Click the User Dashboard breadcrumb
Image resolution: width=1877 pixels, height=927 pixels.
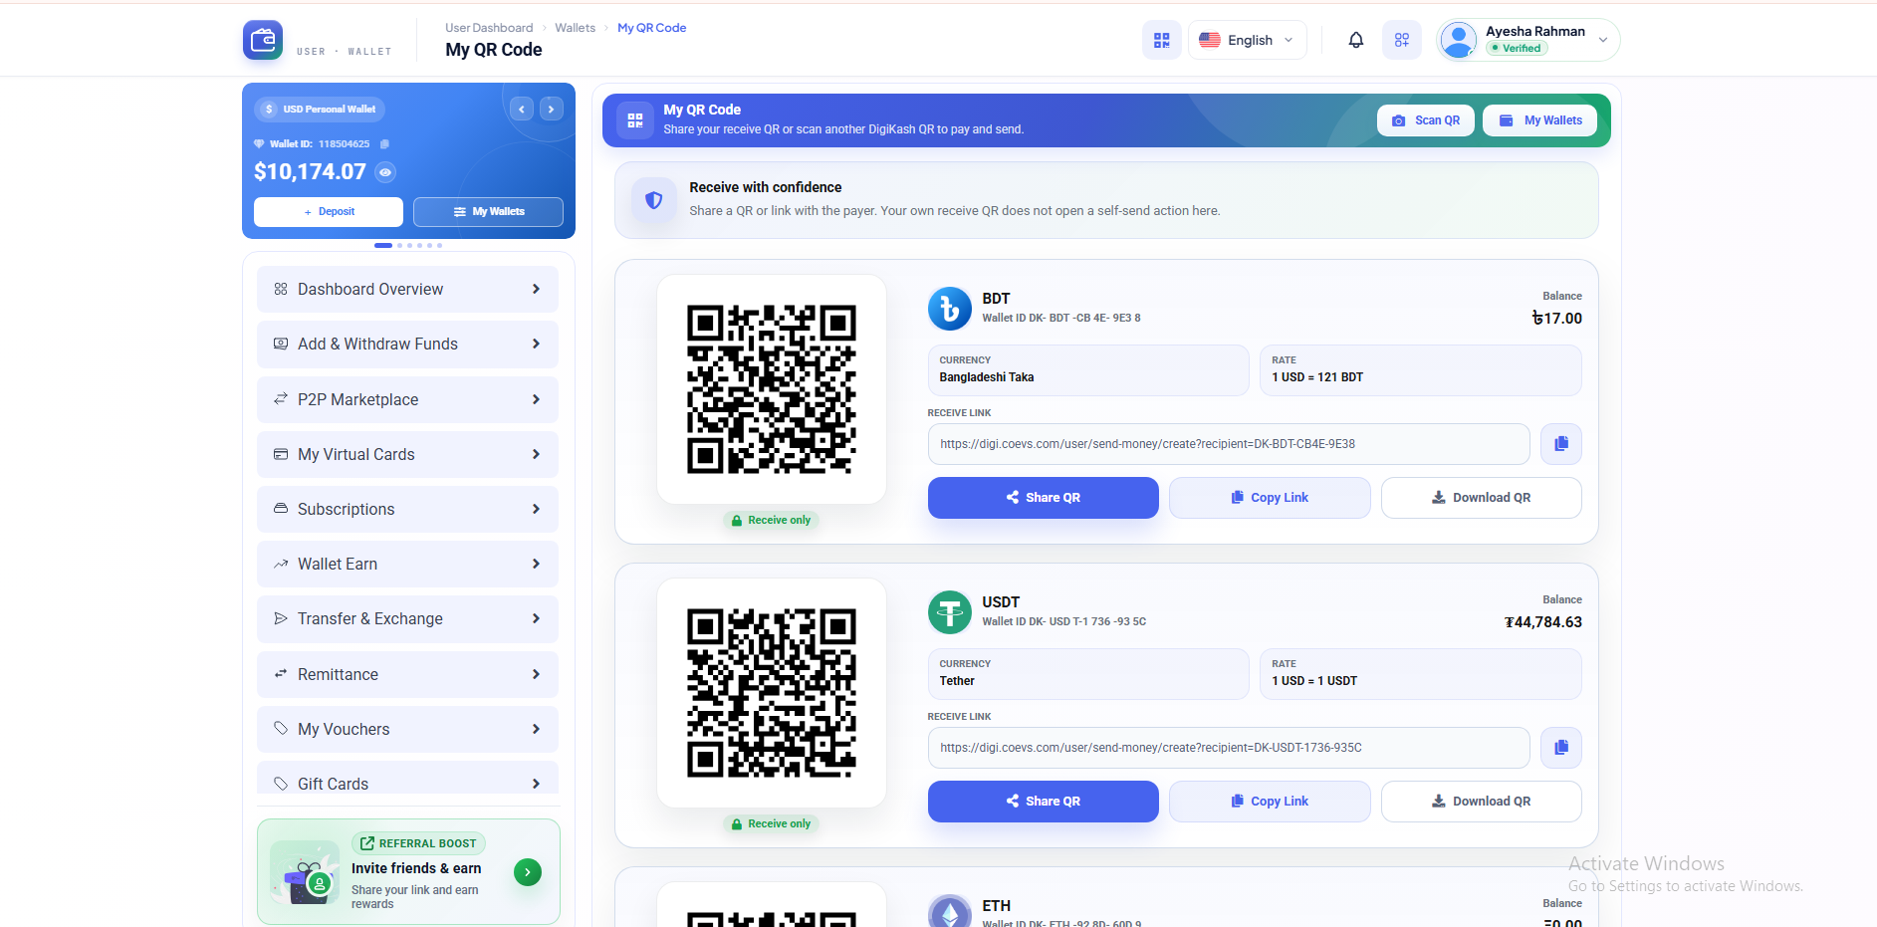click(489, 28)
